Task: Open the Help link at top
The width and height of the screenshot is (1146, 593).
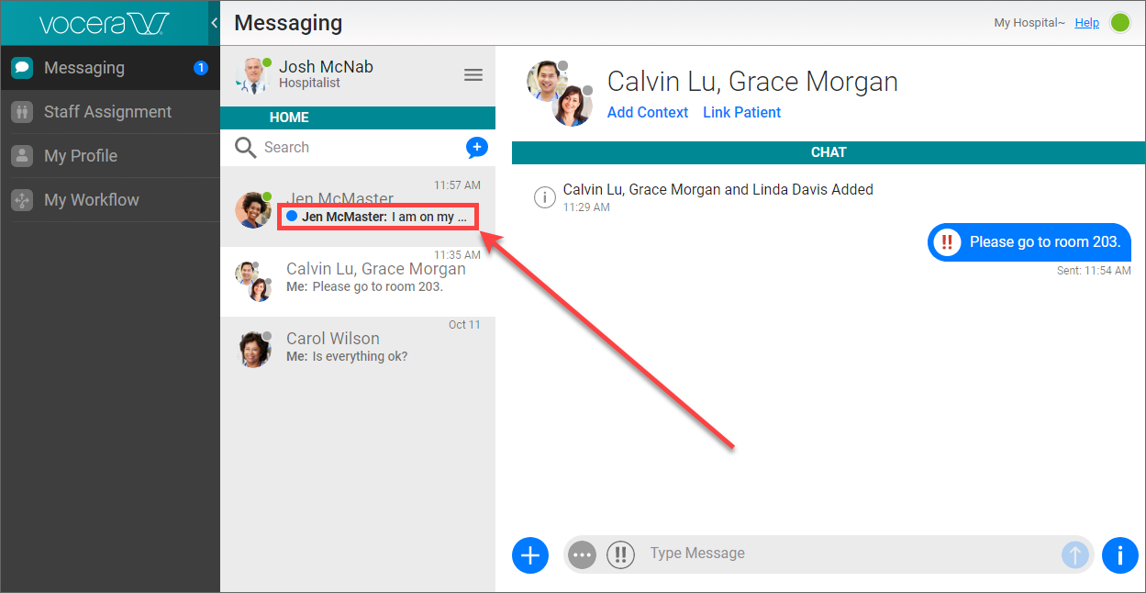Action: 1086,23
